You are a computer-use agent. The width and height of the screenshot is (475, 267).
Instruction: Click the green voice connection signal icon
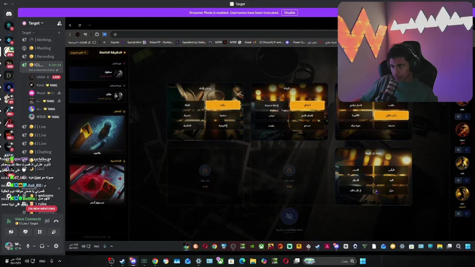(x=9, y=221)
